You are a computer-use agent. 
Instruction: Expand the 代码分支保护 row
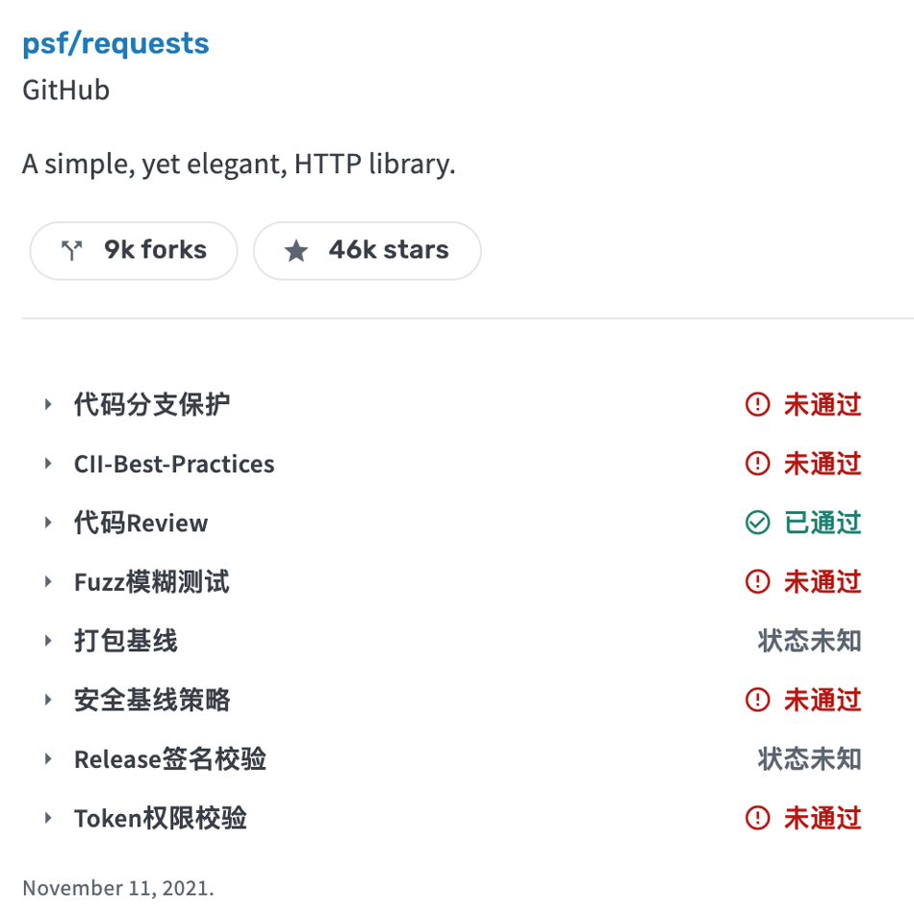48,404
